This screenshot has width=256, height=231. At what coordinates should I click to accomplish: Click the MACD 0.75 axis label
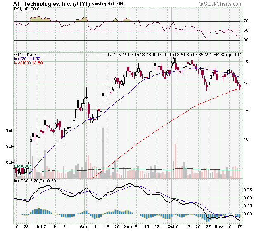click(x=248, y=190)
